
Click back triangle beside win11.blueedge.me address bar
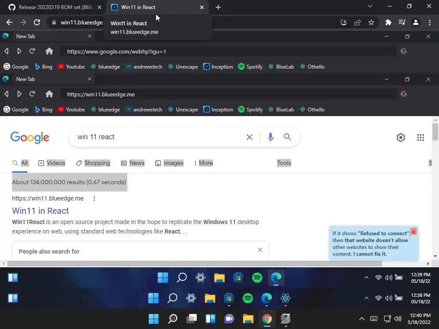(6, 94)
